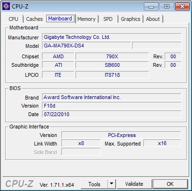Screen dimensions: 192x191
Task: Click the BIOS Brand Award Software field
Action: (112, 97)
